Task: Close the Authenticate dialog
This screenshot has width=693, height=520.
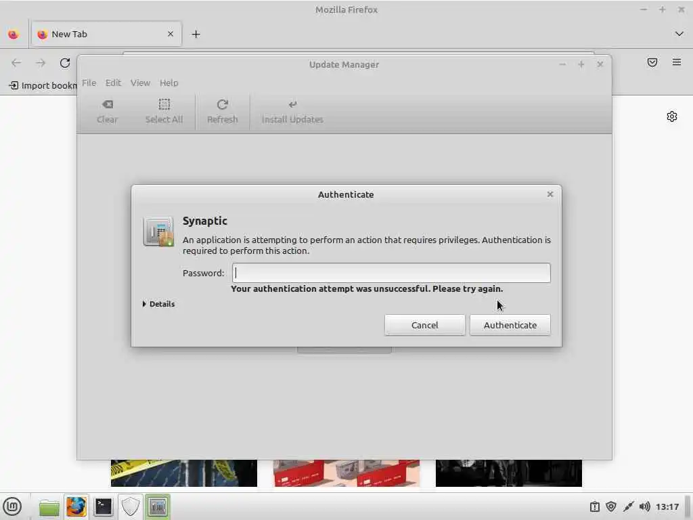Action: click(550, 194)
